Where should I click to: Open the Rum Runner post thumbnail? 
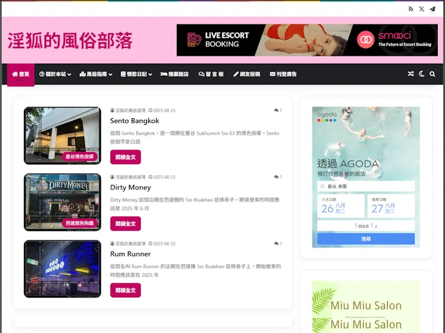point(63,269)
